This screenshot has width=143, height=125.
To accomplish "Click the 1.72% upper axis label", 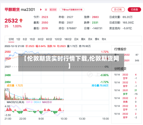I will coord(105,52).
